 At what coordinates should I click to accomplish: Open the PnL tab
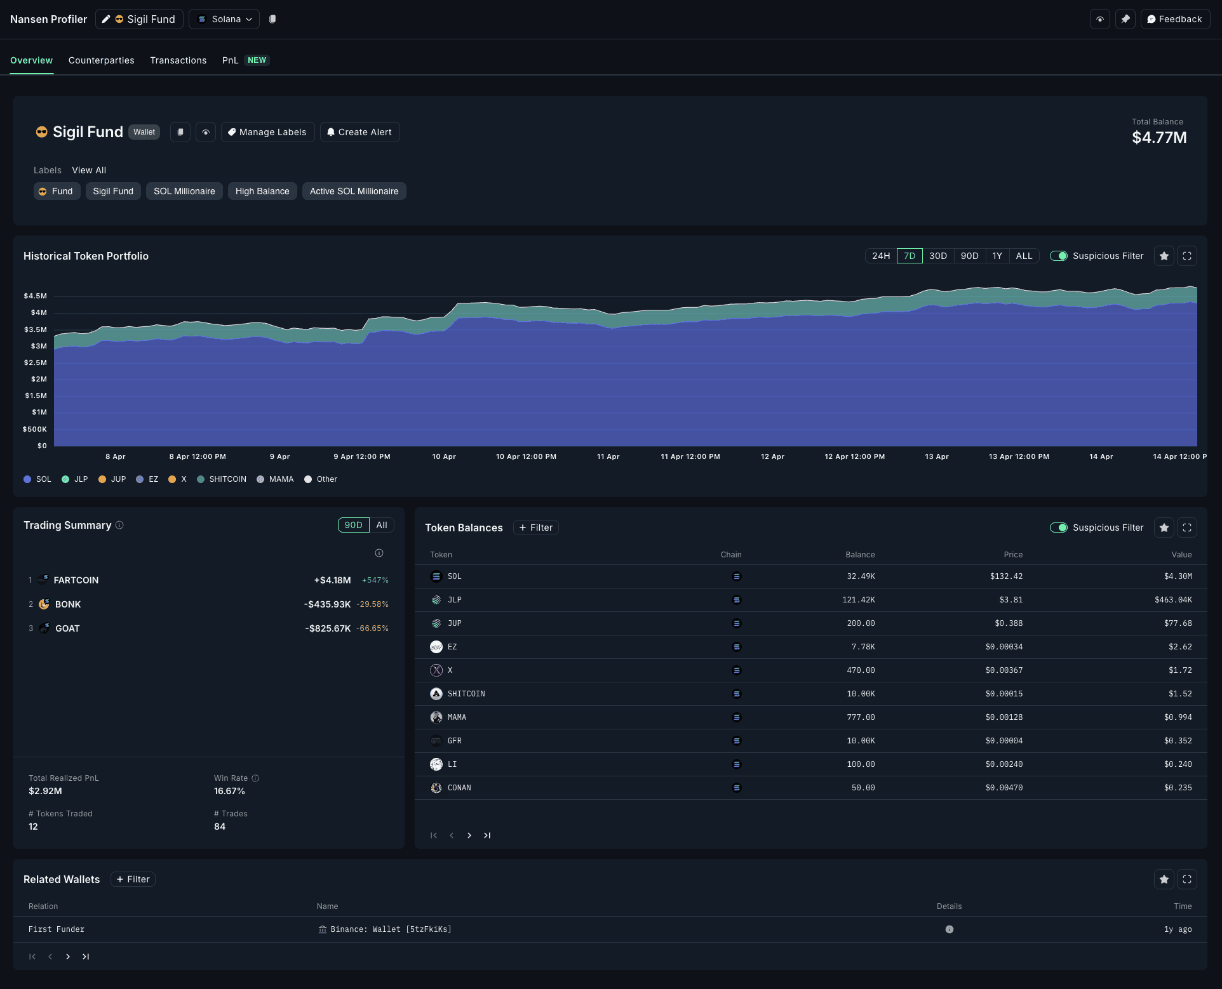pyautogui.click(x=230, y=60)
